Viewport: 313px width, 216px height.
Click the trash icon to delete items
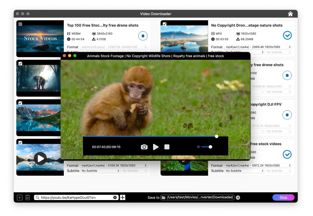28,198
